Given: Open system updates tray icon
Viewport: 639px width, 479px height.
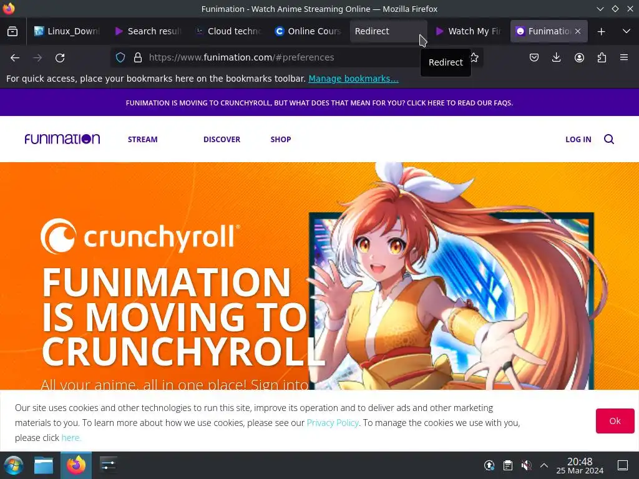Looking at the screenshot, I should [489, 465].
